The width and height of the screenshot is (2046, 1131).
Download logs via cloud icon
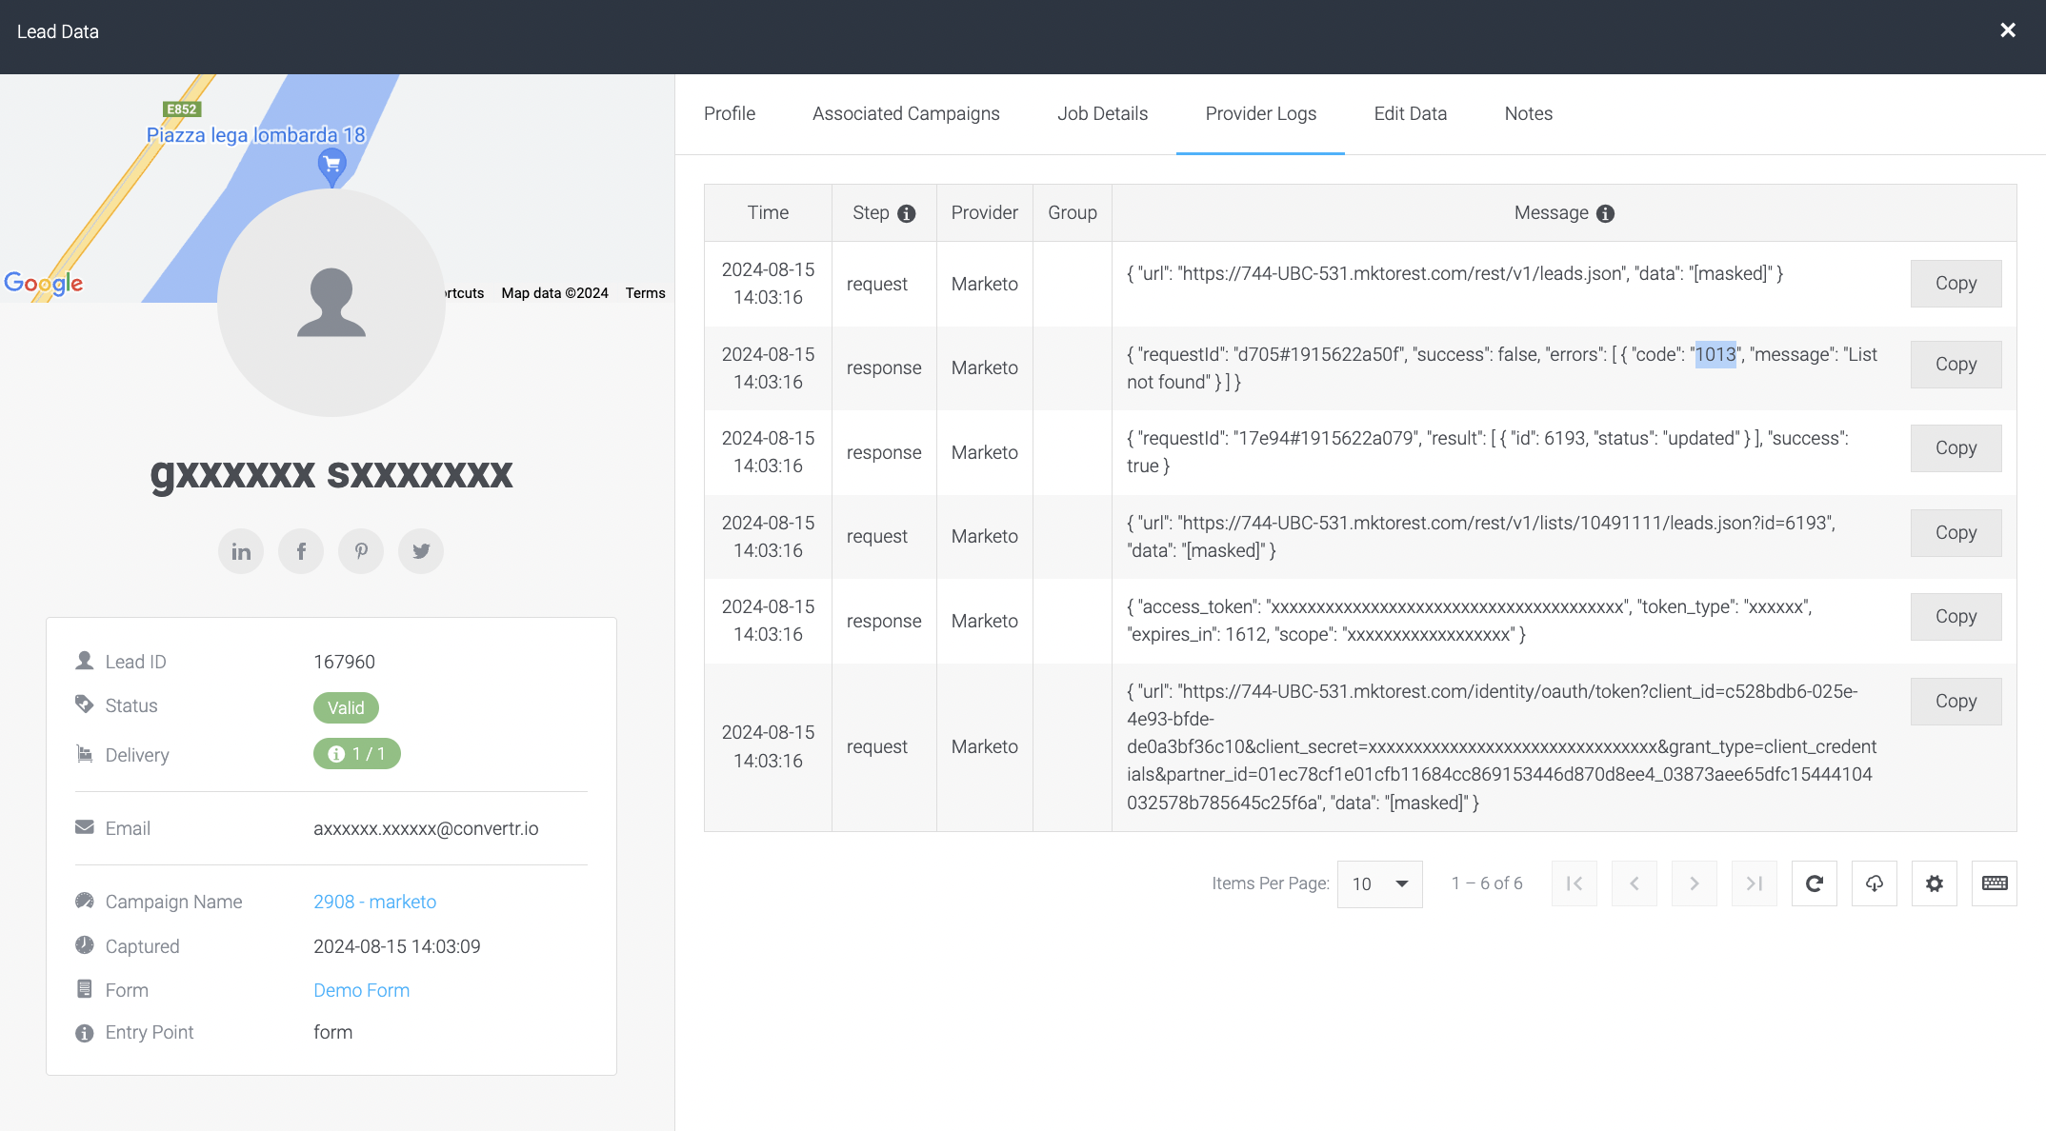(x=1875, y=883)
